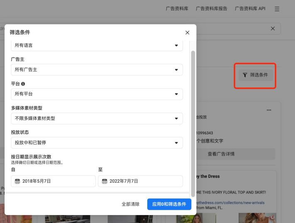Click the 全部清除 button
295x223 pixels.
click(130, 204)
